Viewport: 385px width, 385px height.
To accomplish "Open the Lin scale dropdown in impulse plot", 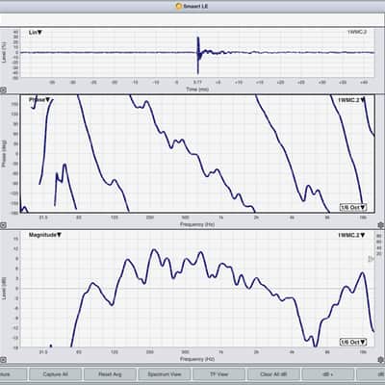I will coord(36,33).
